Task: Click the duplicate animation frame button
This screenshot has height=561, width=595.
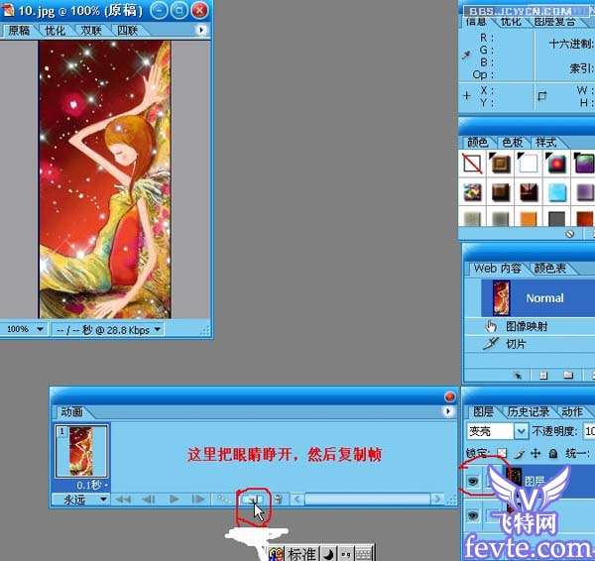Action: [254, 500]
